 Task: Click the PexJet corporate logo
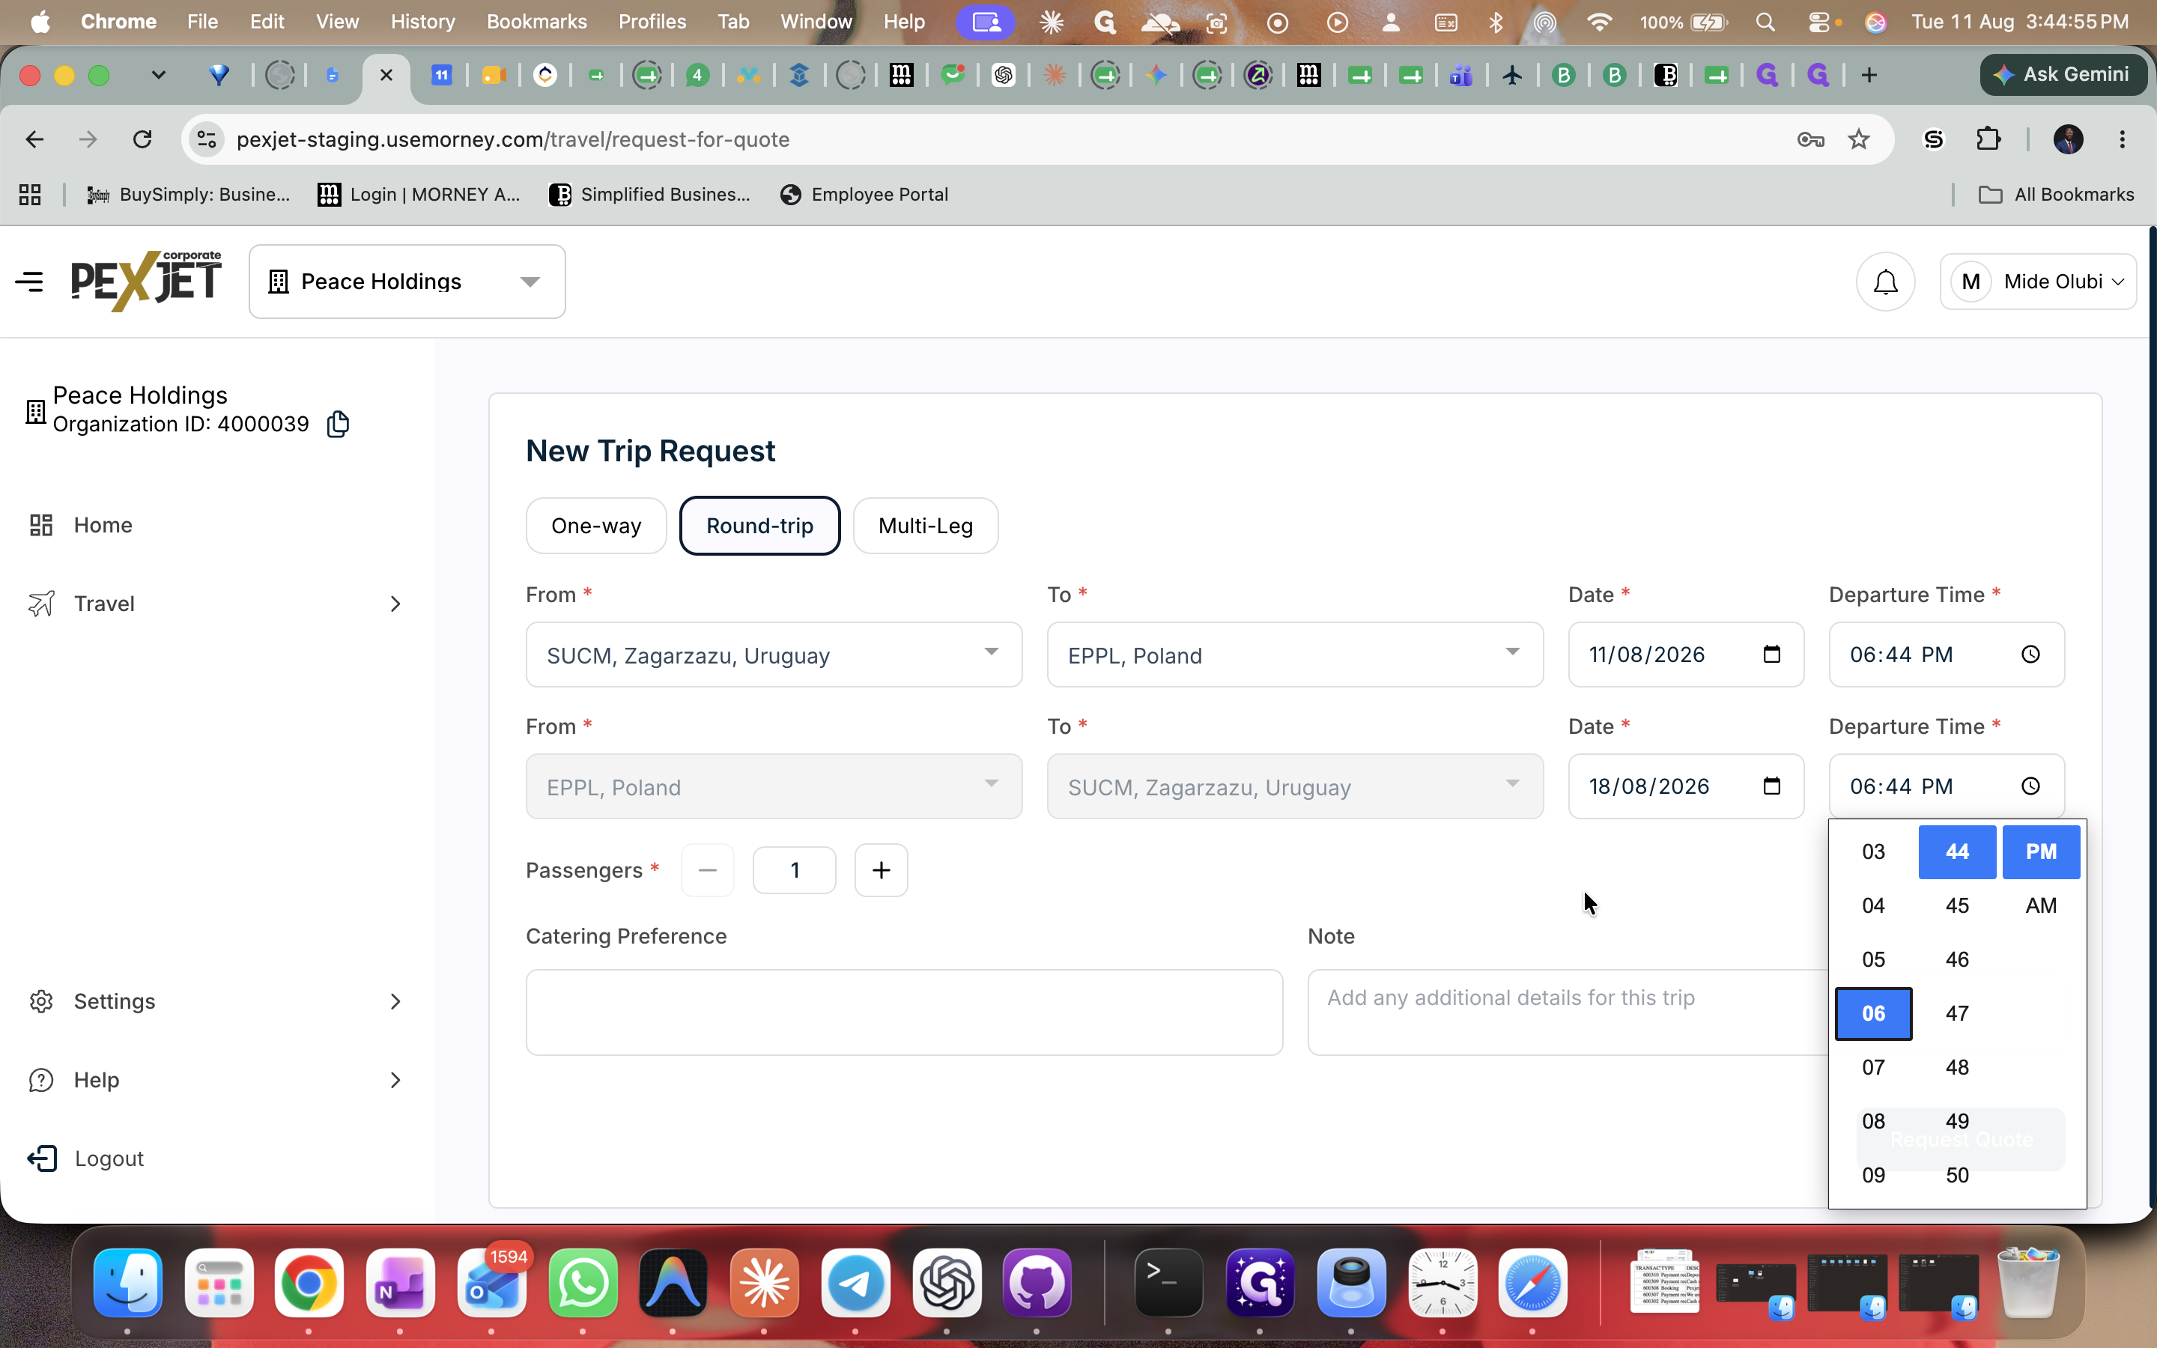click(147, 281)
